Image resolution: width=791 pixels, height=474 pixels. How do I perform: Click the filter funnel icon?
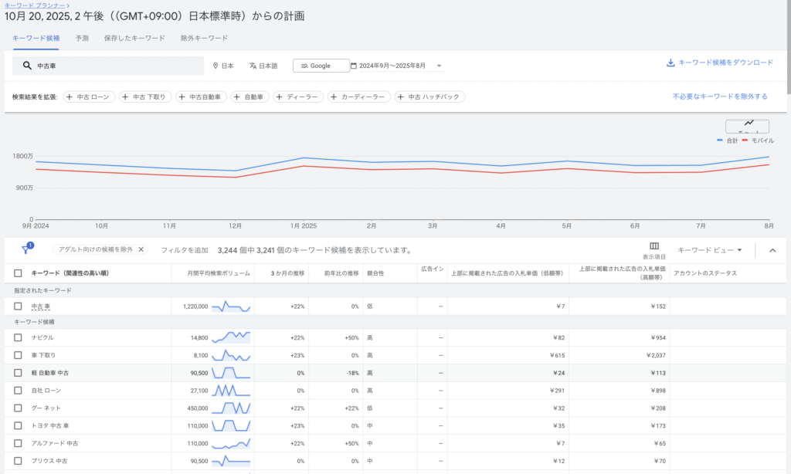coord(25,250)
